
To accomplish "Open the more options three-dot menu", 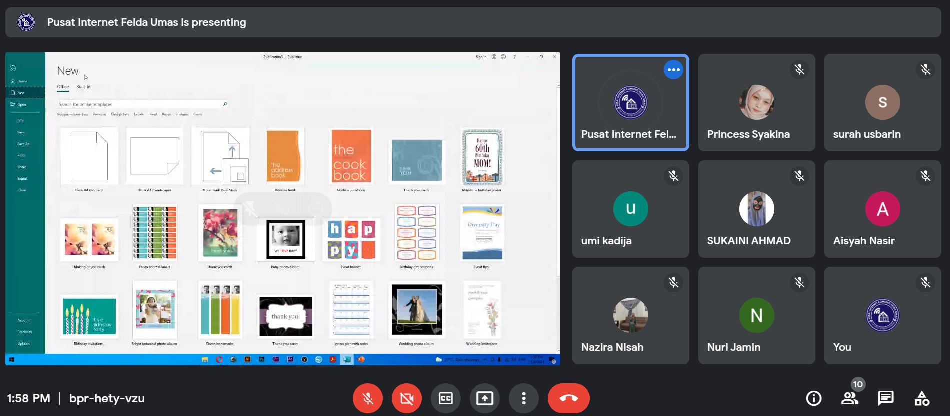I will coord(523,398).
